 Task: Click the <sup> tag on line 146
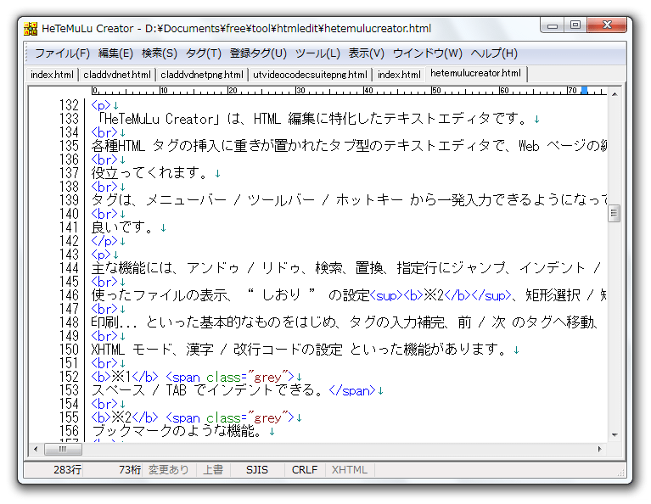(x=386, y=295)
